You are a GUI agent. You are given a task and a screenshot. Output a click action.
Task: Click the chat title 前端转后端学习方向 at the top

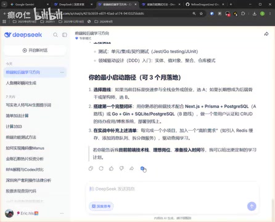pyautogui.click(x=92, y=33)
